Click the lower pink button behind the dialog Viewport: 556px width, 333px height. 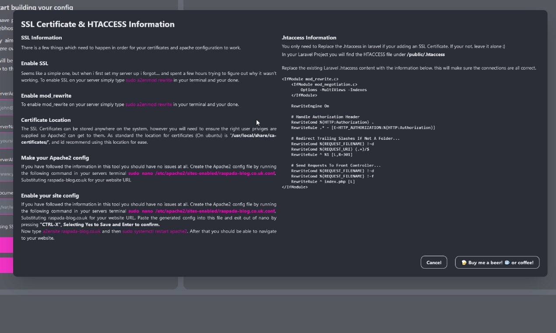pos(7,265)
